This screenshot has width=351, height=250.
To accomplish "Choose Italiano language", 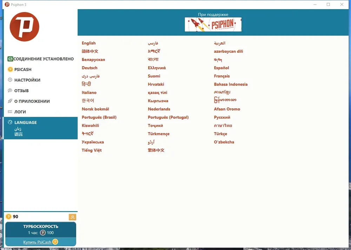I will pyautogui.click(x=89, y=93).
